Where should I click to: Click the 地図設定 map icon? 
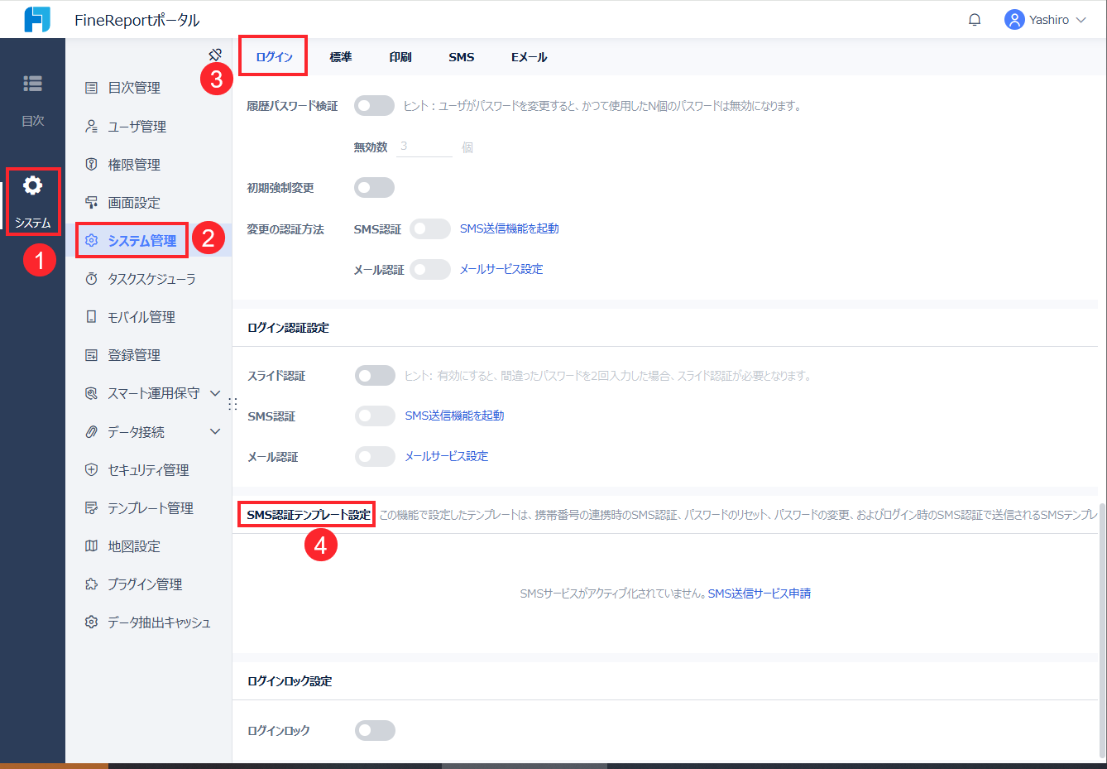pos(92,546)
